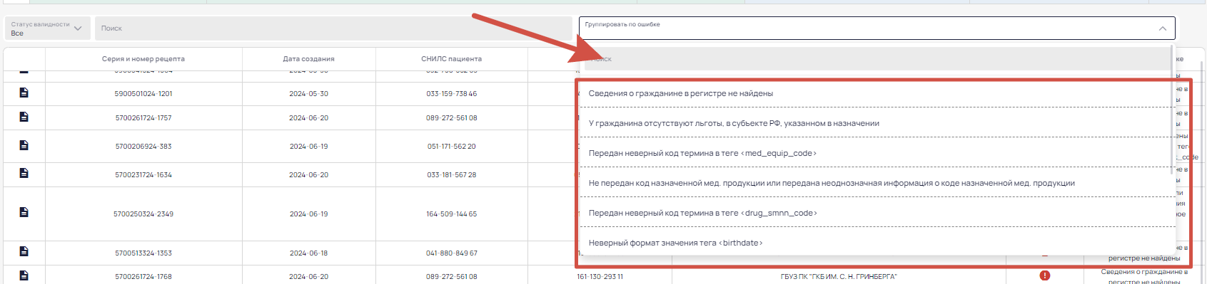The height and width of the screenshot is (284, 1207).
Task: Click СНИЛС пациента column header
Action: 451,59
